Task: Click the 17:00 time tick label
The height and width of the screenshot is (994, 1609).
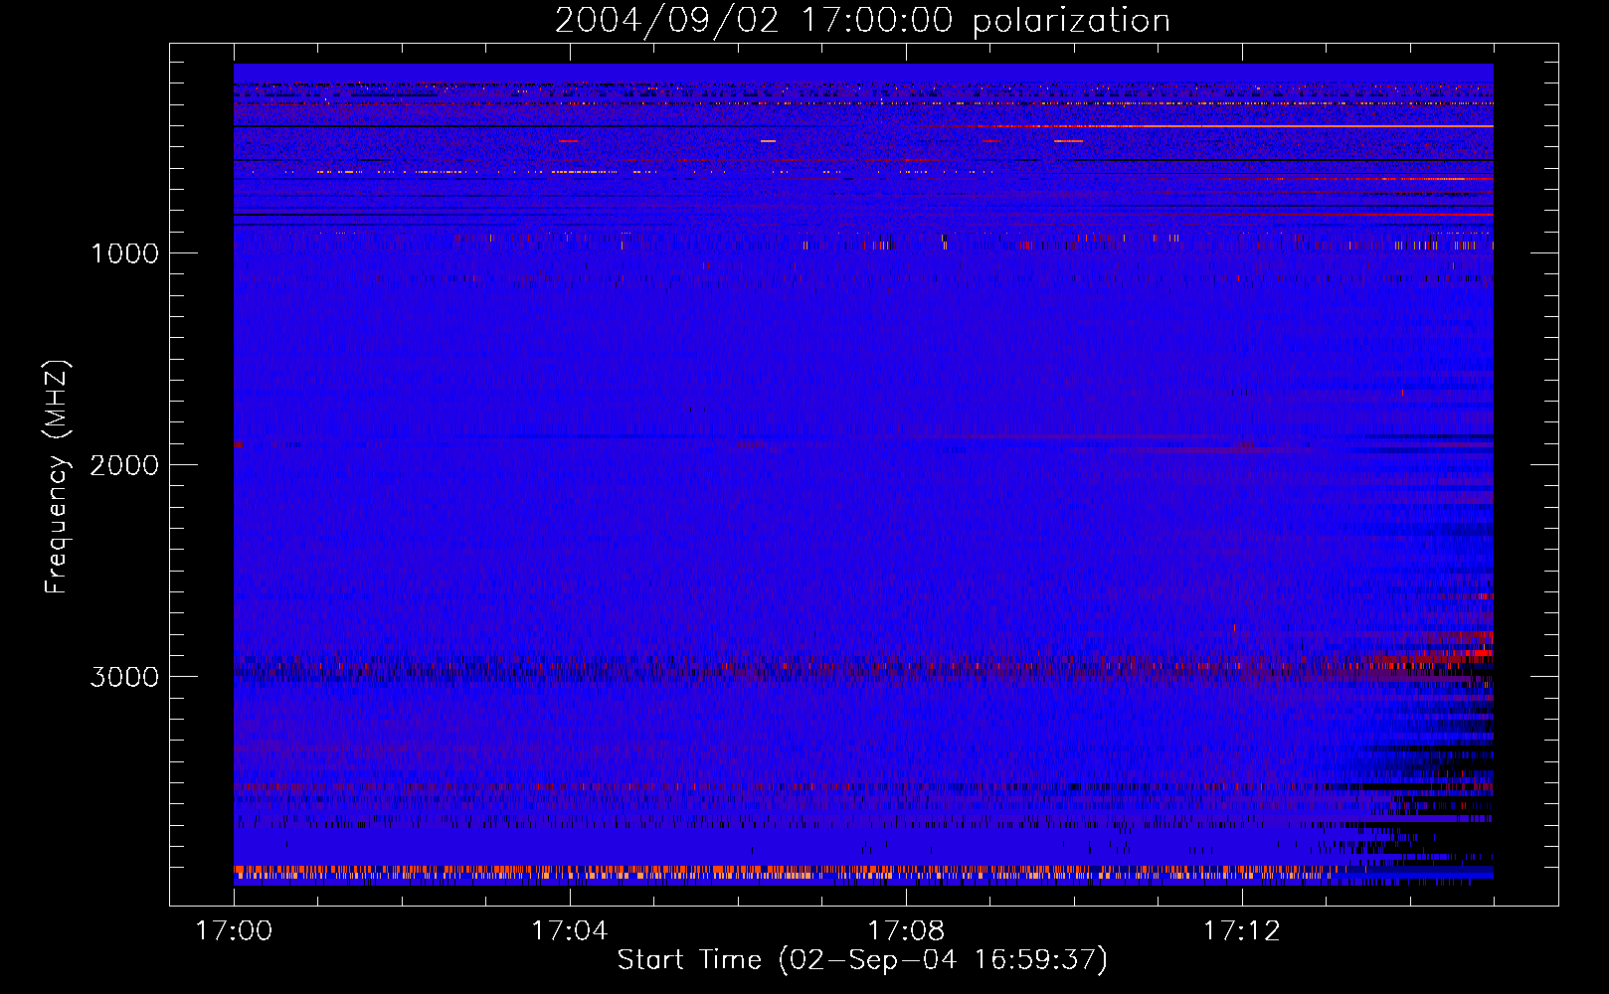Action: 234,931
